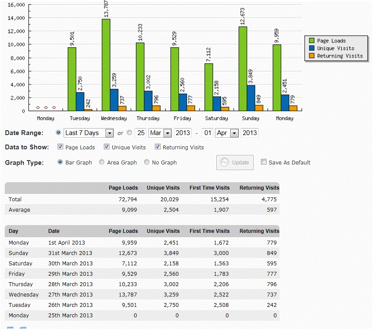Screen dimensions: 373x329
Task: Click the orange Returning Visits legend swatch
Action: [311, 56]
